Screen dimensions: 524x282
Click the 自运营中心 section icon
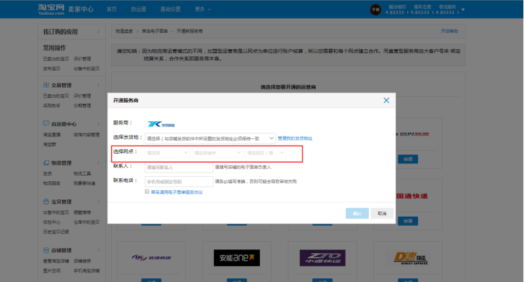tap(46, 124)
